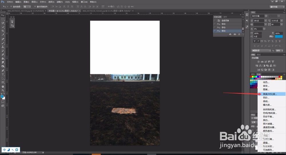The height and width of the screenshot is (155, 286).
Task: Switch to the 样式 panel tab
Action: (x=259, y=55)
